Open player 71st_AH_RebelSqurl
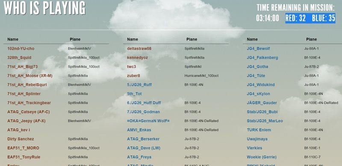Viewport: 342px width, 166px height. 27,85
